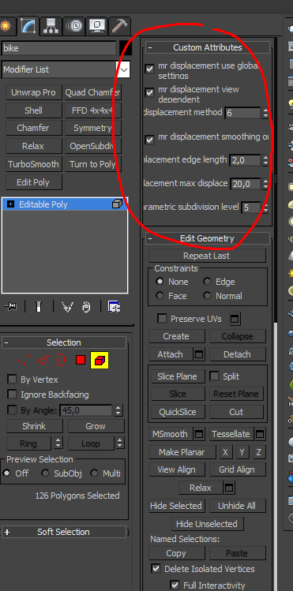This screenshot has height=591, width=293.
Task: Open the Utilities hammer tab
Action: click(x=120, y=26)
